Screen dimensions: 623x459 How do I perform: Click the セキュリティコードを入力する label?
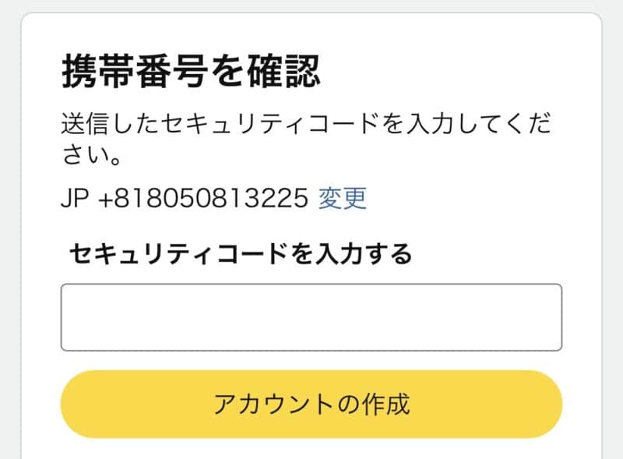(240, 253)
